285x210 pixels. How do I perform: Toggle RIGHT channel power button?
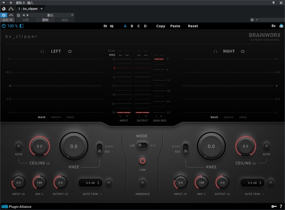pos(243,51)
